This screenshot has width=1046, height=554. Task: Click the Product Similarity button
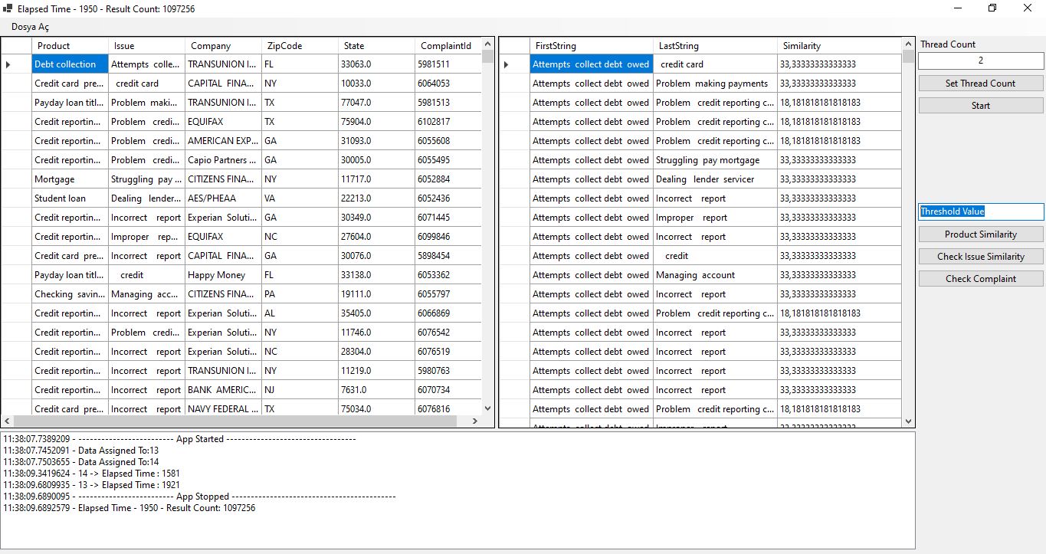(980, 234)
